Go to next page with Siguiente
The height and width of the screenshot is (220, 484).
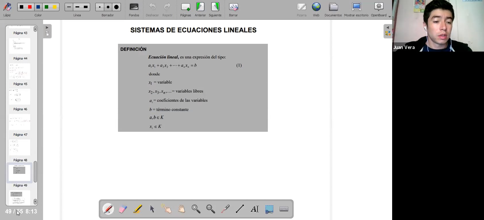(x=215, y=9)
